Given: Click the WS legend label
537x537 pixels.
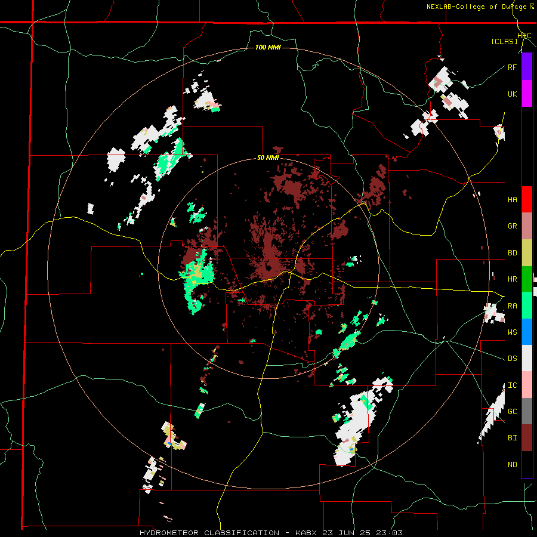Looking at the screenshot, I should [x=512, y=332].
